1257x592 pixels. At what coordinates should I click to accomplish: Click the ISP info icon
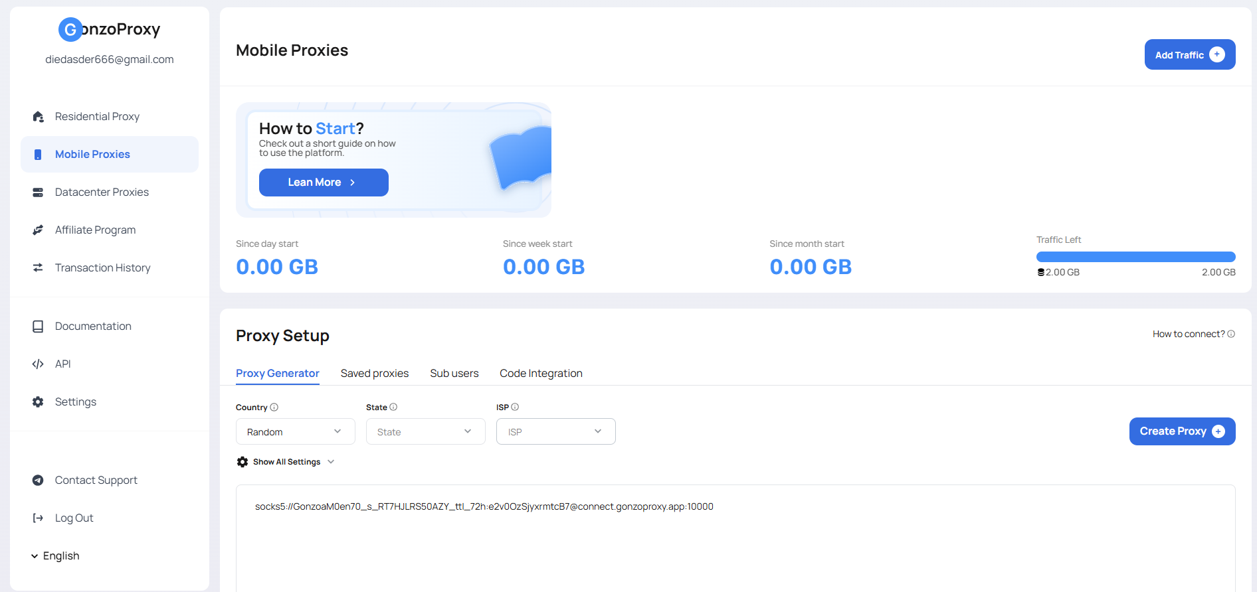pyautogui.click(x=515, y=407)
